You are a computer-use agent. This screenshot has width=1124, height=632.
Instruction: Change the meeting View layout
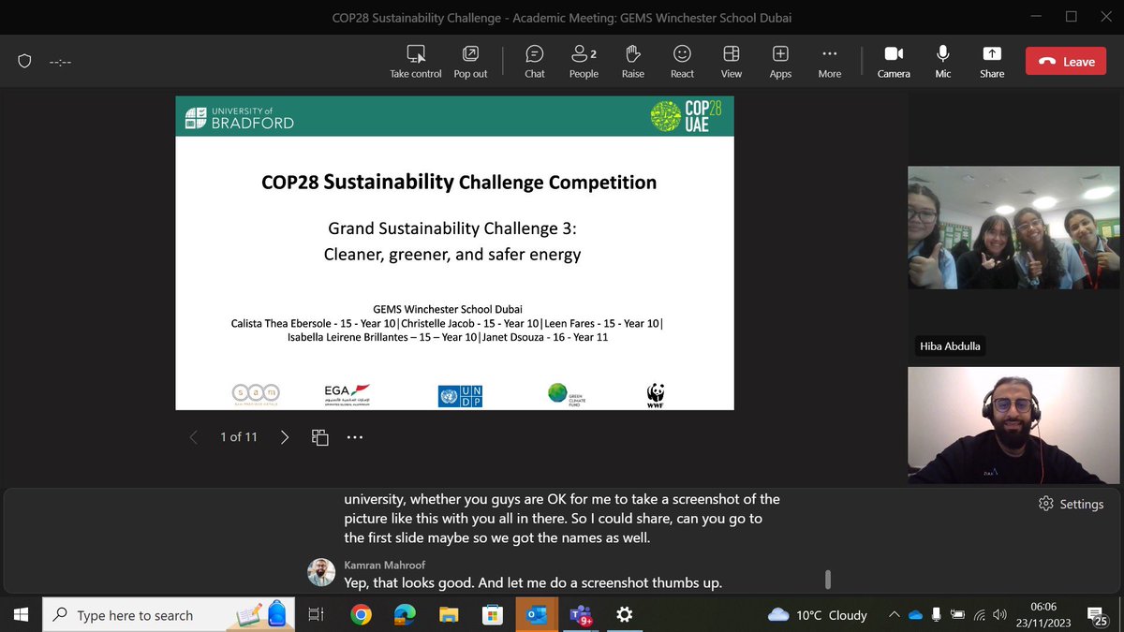tap(732, 62)
